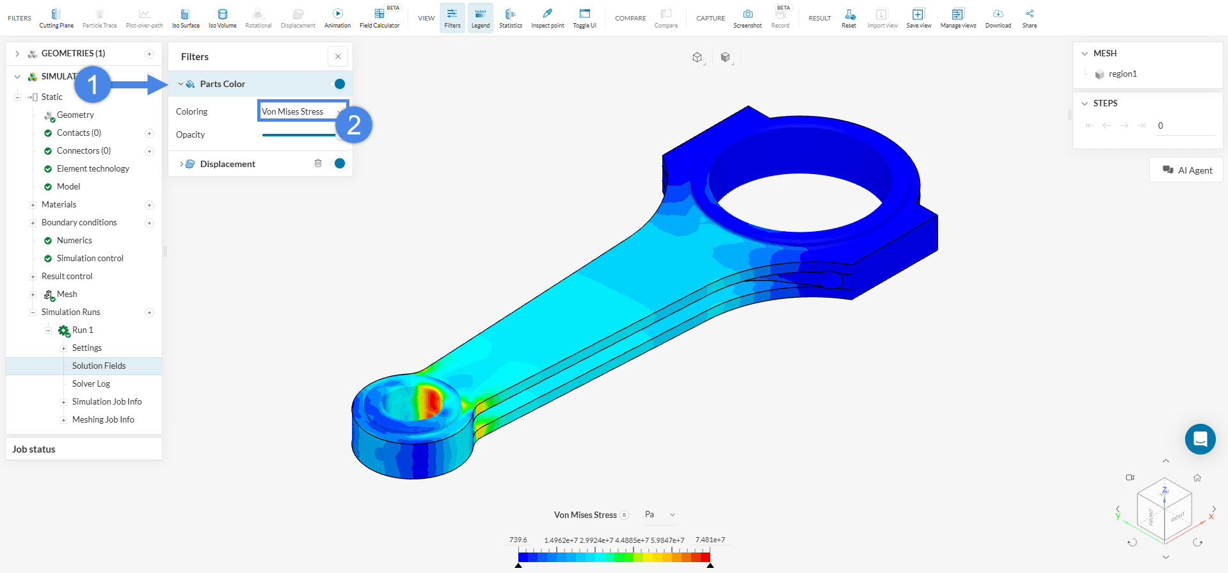Screen dimensions: 1228x573
Task: Add an Iso Surface filter
Action: [186, 18]
